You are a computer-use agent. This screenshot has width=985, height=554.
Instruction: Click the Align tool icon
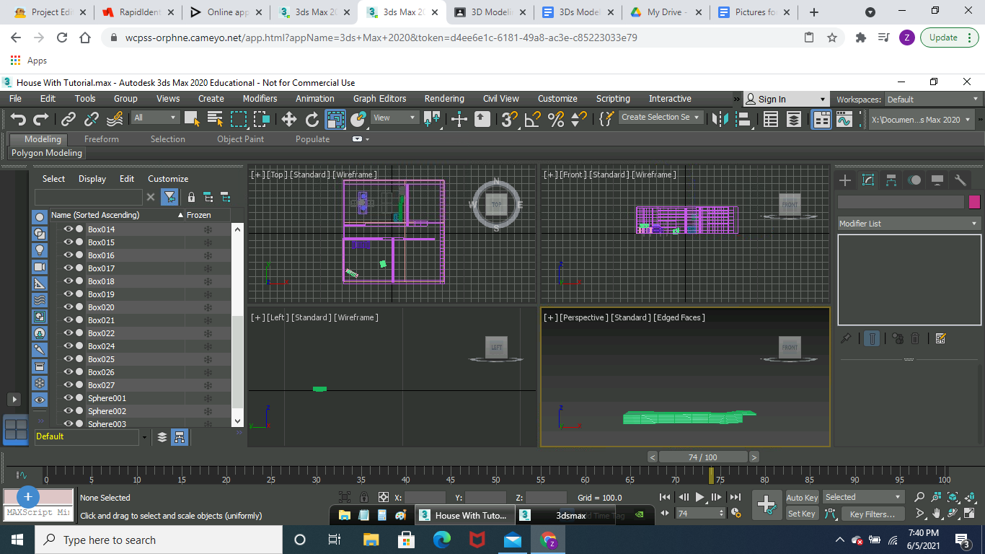(x=743, y=119)
